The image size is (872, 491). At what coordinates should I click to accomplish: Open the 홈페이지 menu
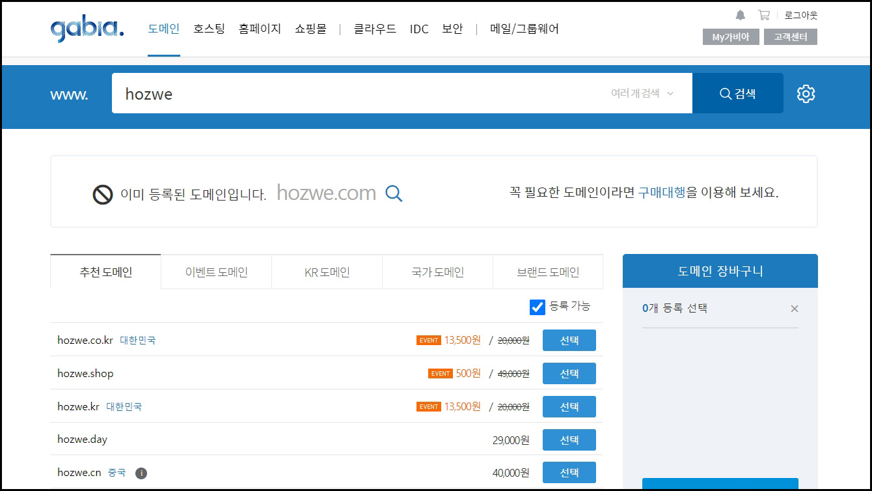pos(260,29)
